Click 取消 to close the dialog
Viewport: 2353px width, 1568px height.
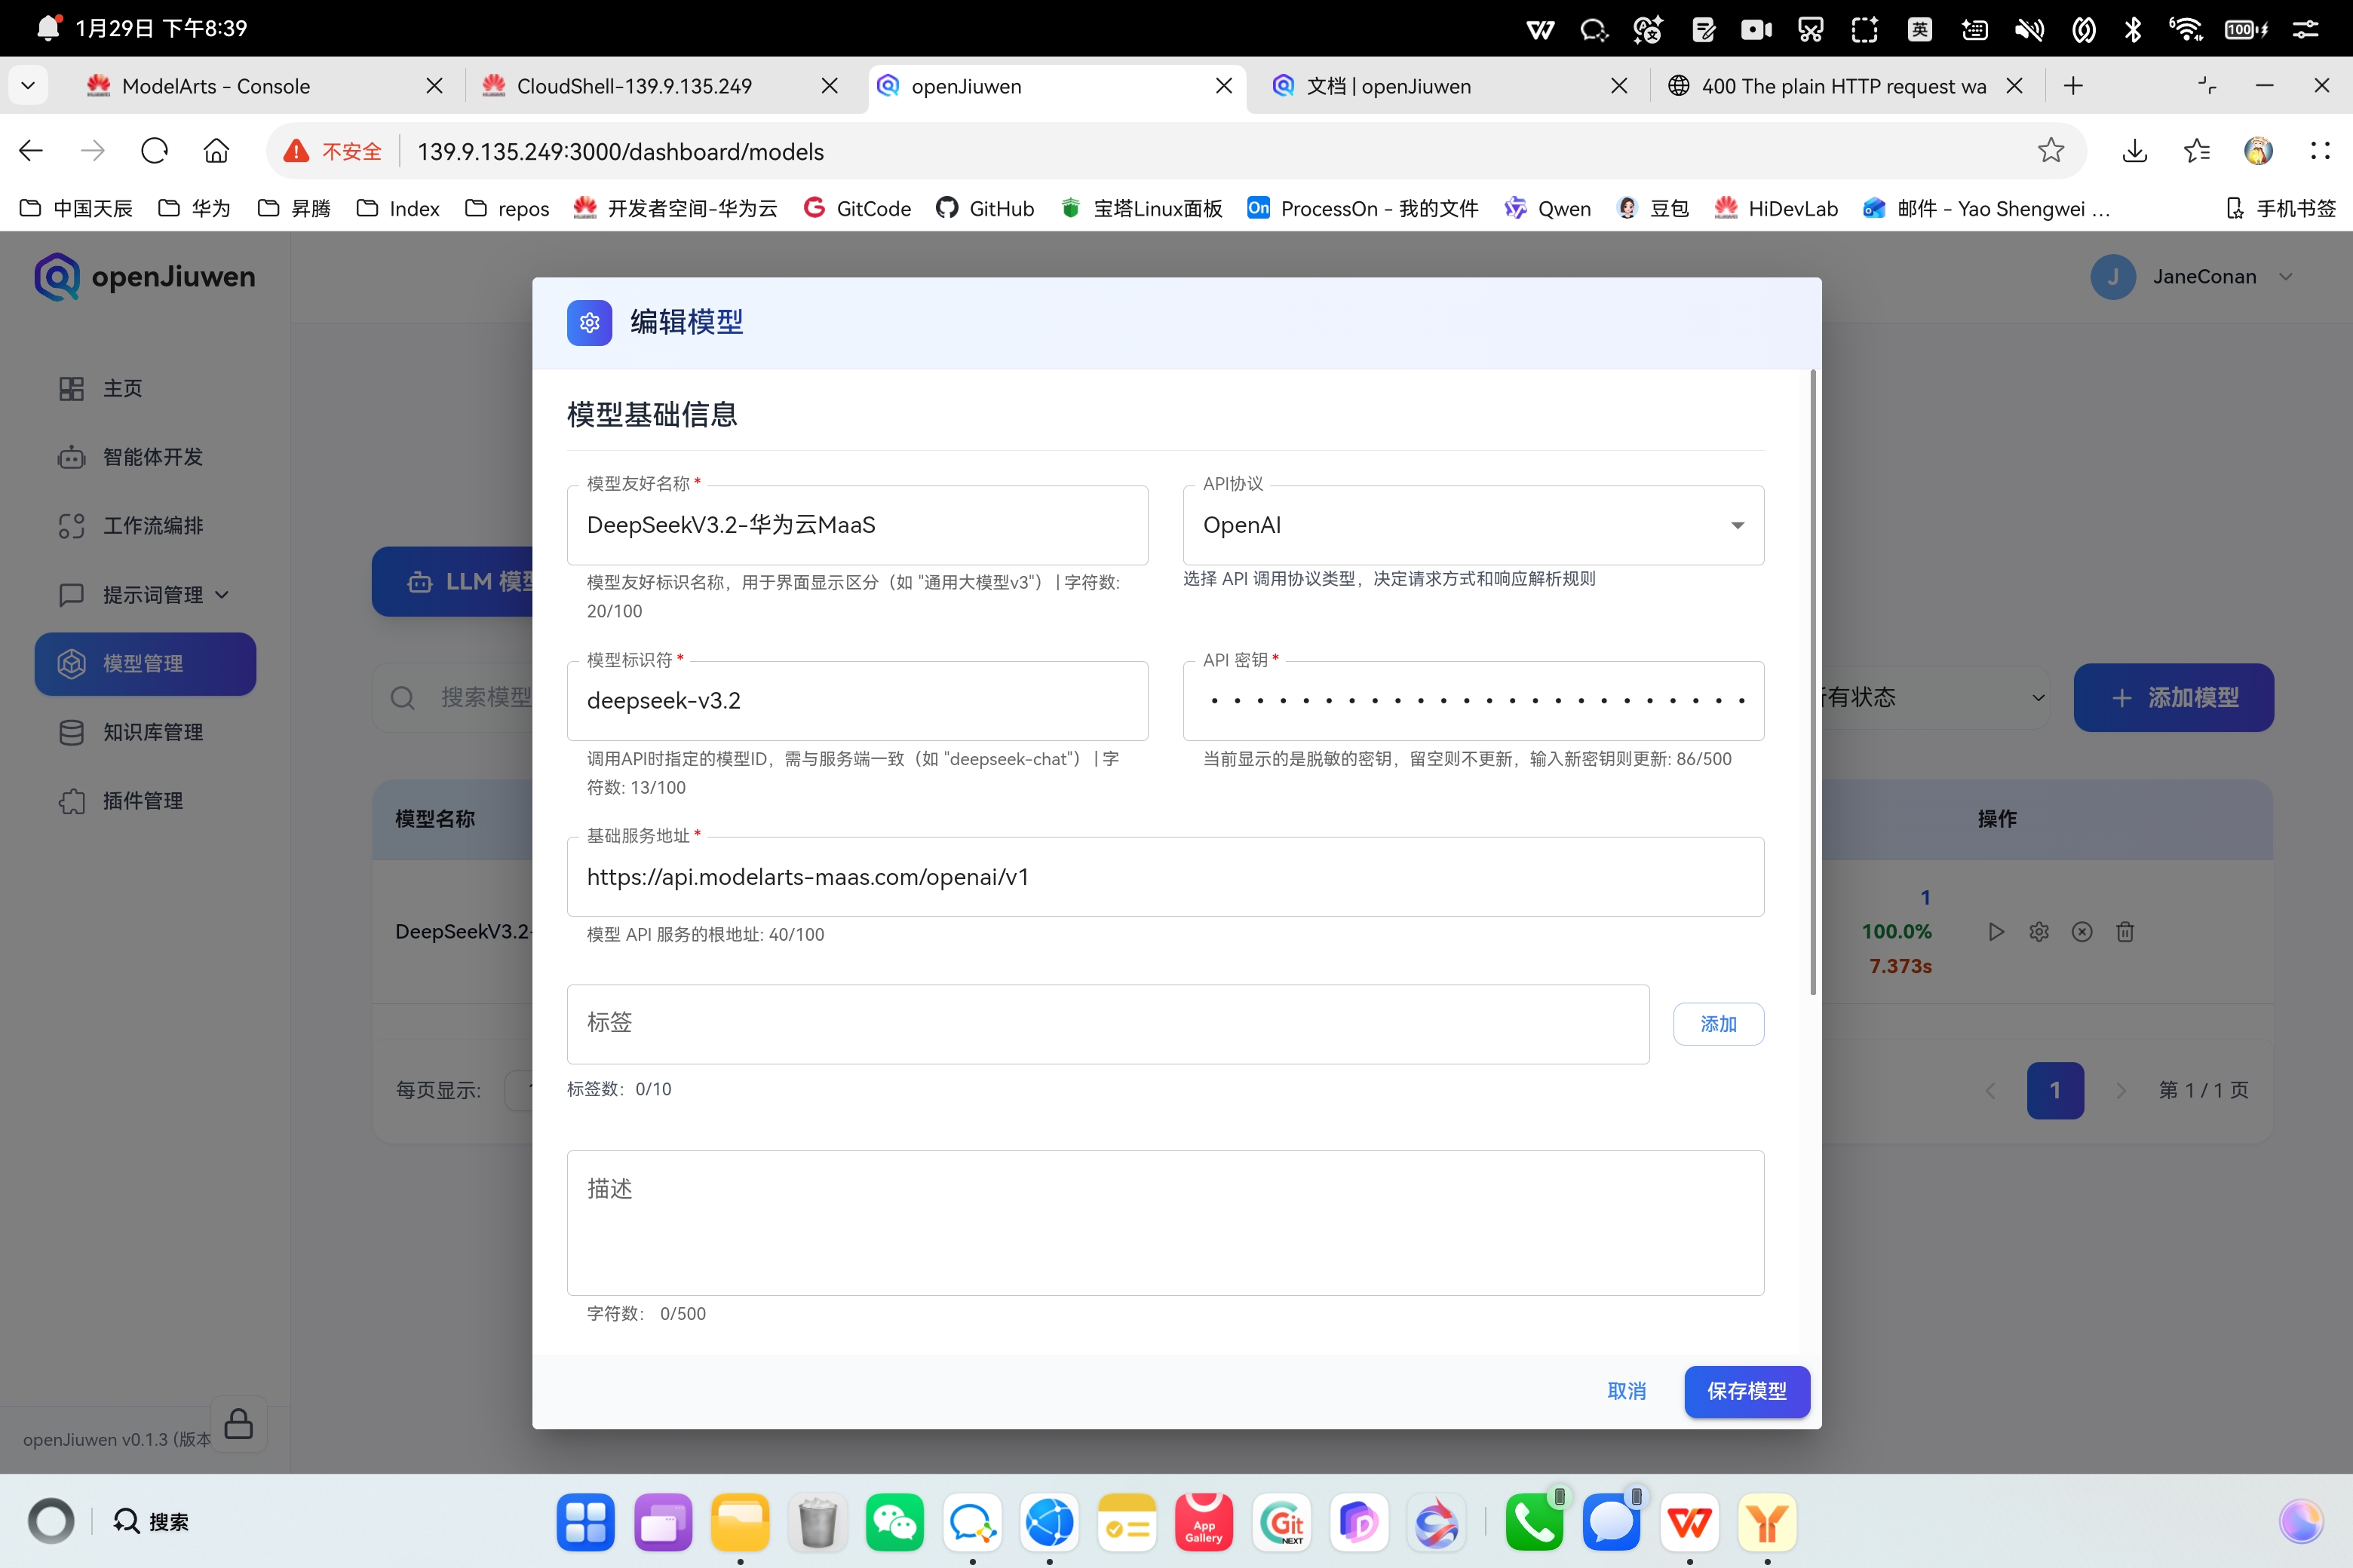pyautogui.click(x=1626, y=1391)
